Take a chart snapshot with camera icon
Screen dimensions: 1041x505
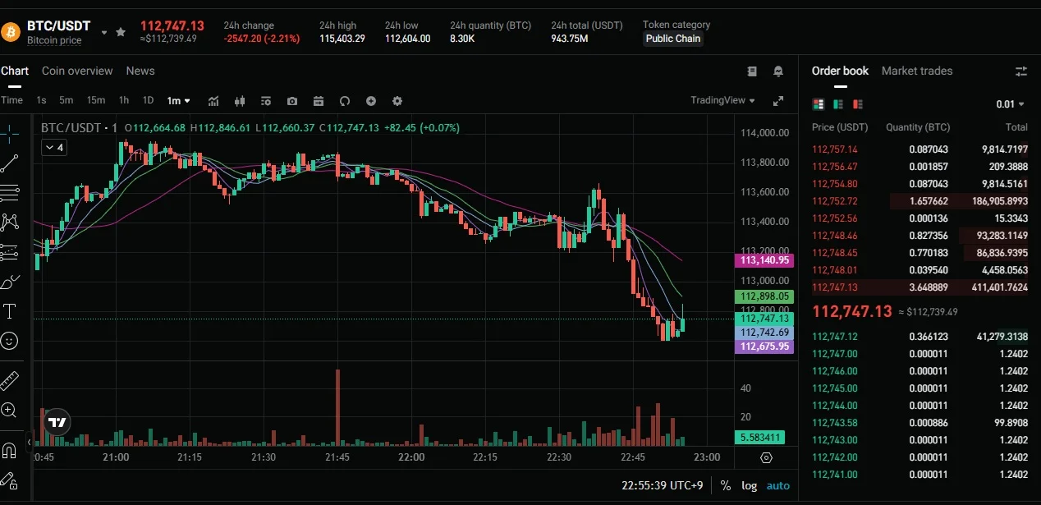click(x=292, y=101)
